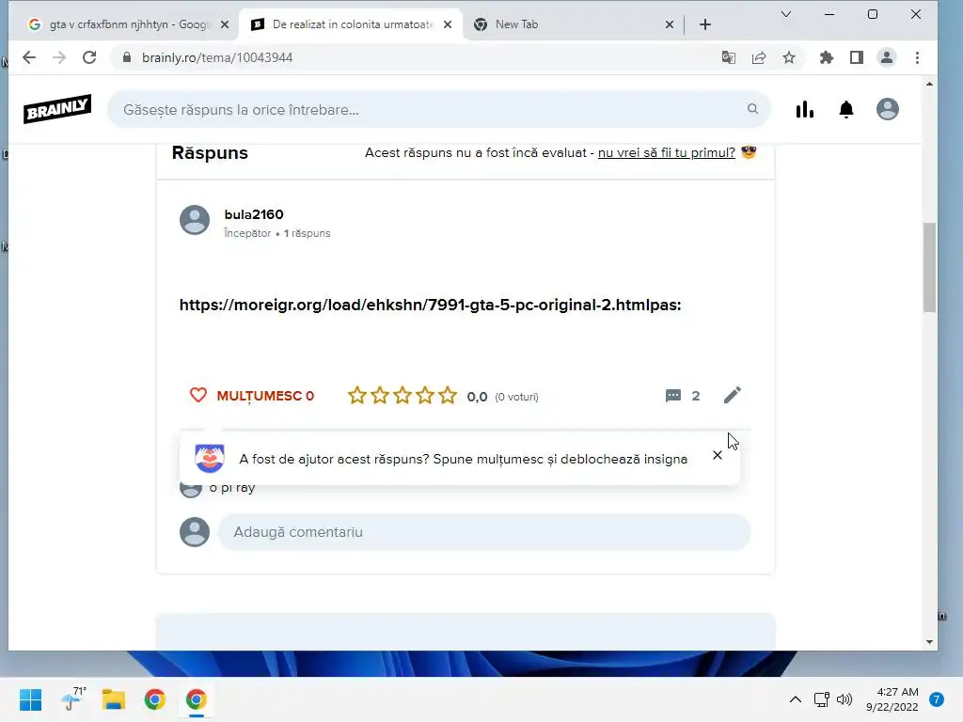Focus the Brainly search box
Image resolution: width=963 pixels, height=722 pixels.
438,109
